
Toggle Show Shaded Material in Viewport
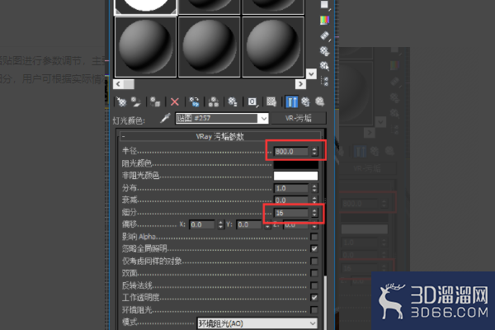271,101
